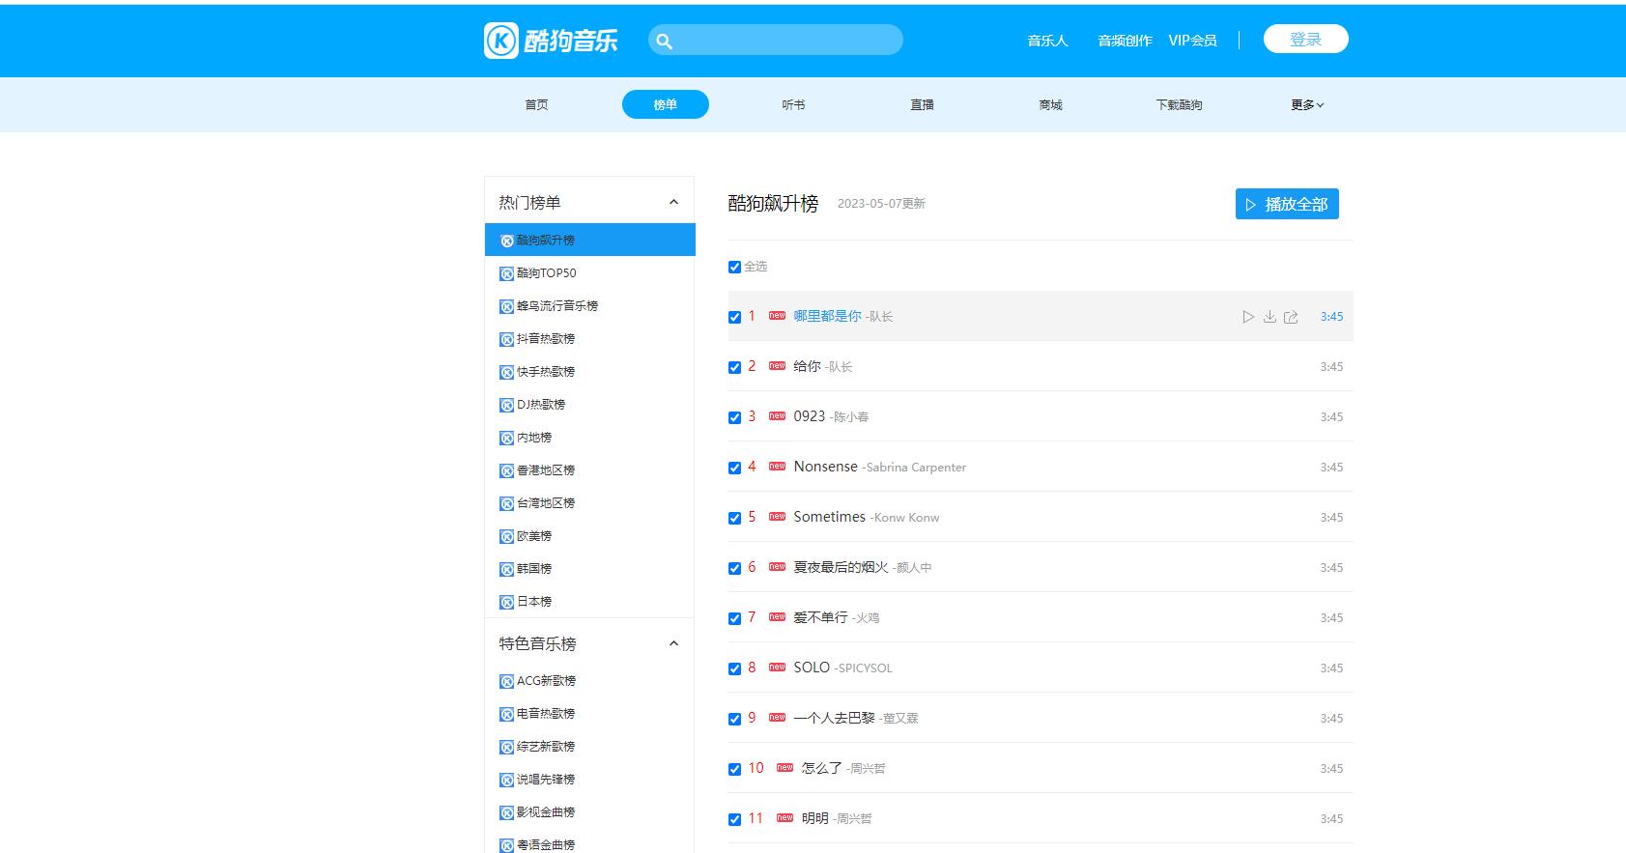This screenshot has height=853, width=1626.
Task: Click the 登录 login button
Action: coord(1305,40)
